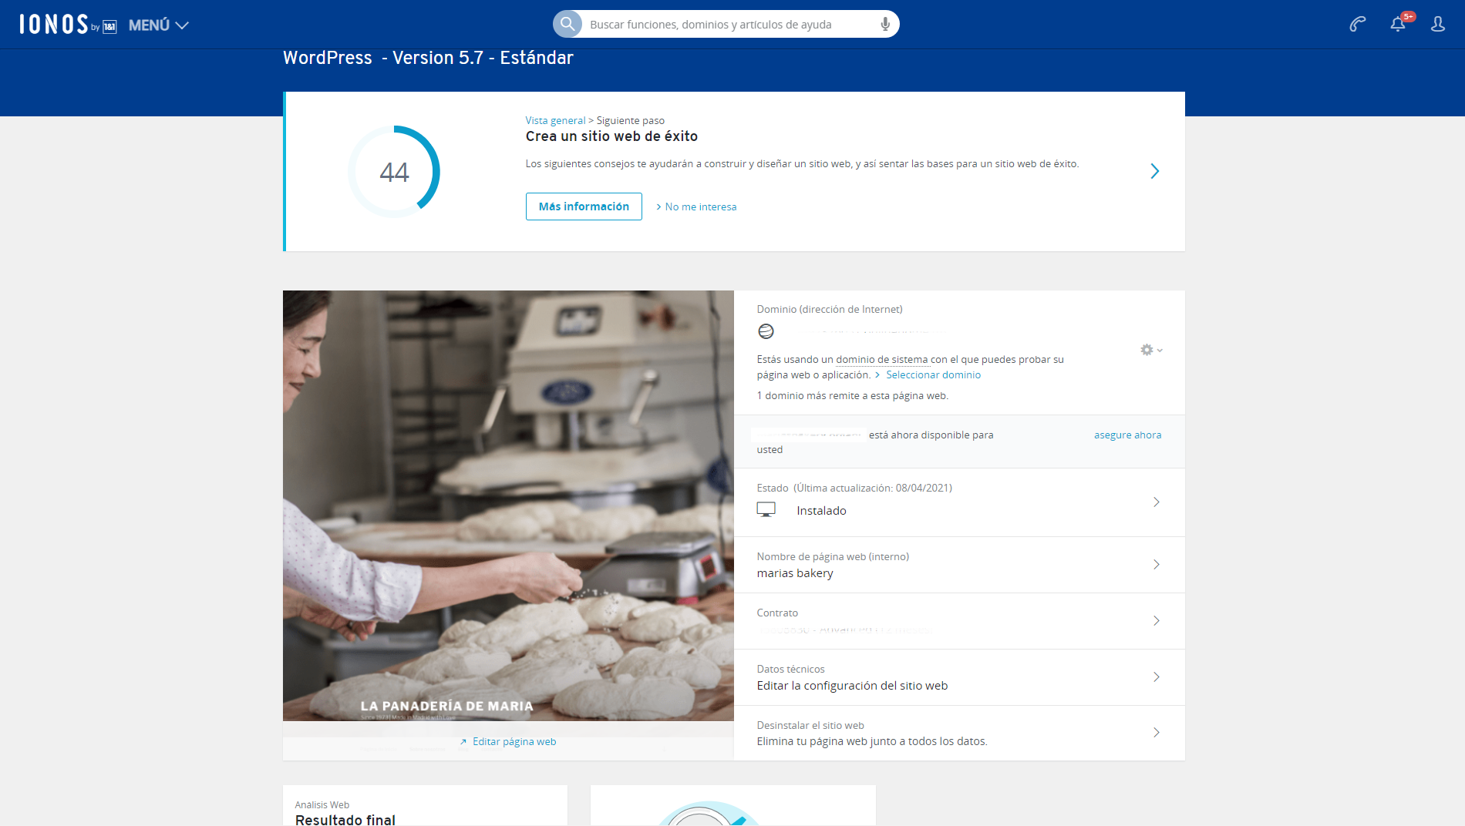Click the Resultado final analysis card
Image resolution: width=1465 pixels, height=826 pixels.
coord(425,806)
